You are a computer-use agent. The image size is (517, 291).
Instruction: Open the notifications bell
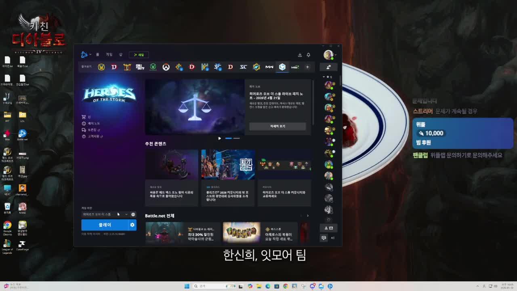[308, 55]
